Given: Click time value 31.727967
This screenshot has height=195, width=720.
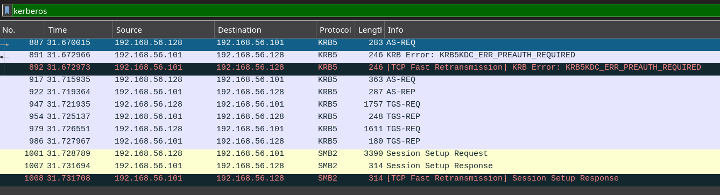Looking at the screenshot, I should (x=68, y=141).
